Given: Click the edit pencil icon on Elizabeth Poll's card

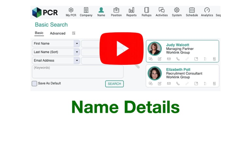Looking at the screenshot, I should tap(159, 83).
